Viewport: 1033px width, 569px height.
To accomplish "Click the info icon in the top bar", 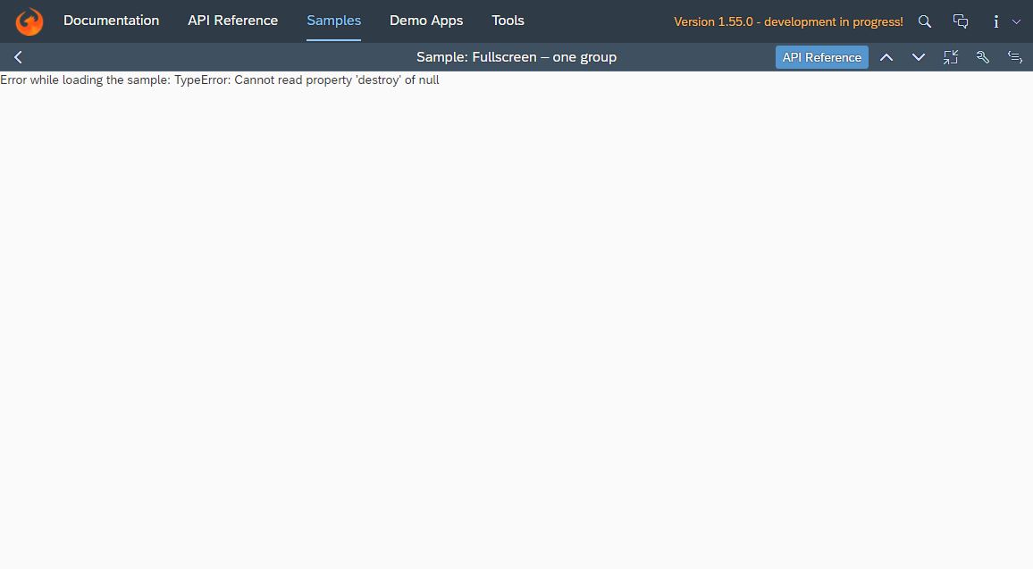I will point(995,21).
